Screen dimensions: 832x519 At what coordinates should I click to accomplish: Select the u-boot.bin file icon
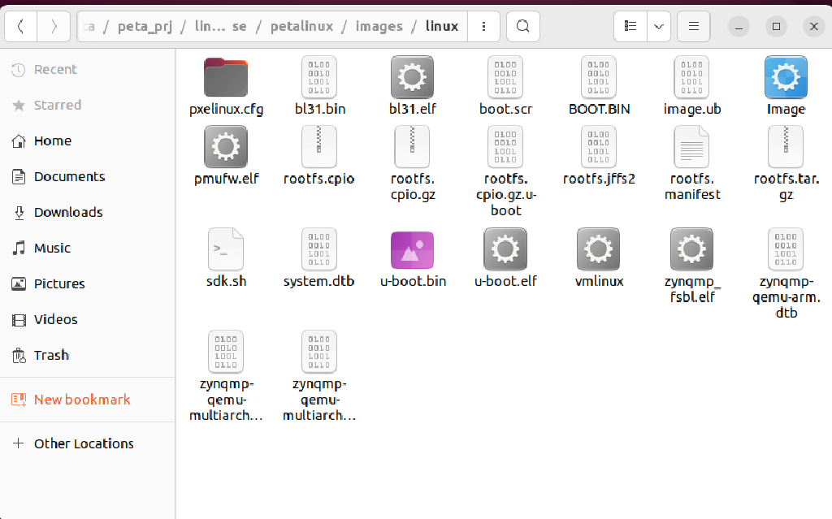pyautogui.click(x=413, y=249)
